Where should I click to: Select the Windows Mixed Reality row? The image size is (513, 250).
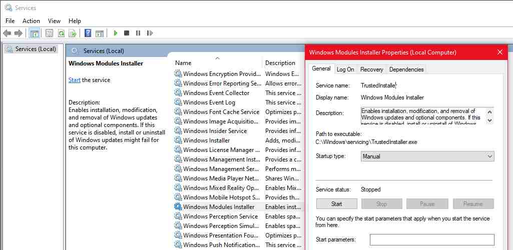coord(238,187)
